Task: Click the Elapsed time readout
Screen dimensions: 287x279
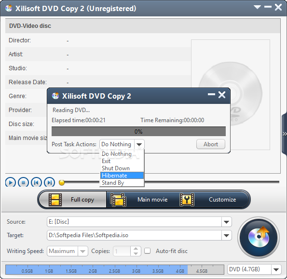Action: pyautogui.click(x=79, y=120)
